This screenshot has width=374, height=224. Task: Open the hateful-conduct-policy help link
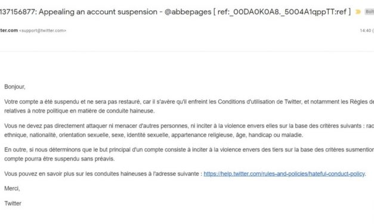click(x=284, y=174)
